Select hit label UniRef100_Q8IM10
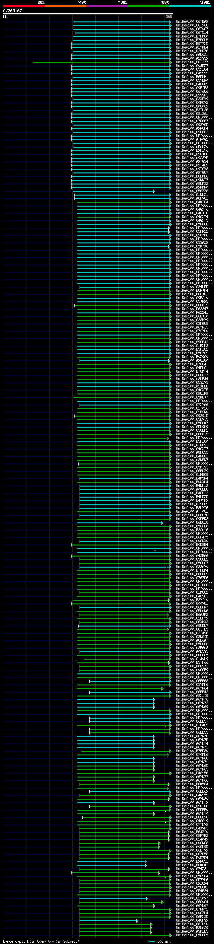The height and width of the screenshot is (944, 214). 192,924
